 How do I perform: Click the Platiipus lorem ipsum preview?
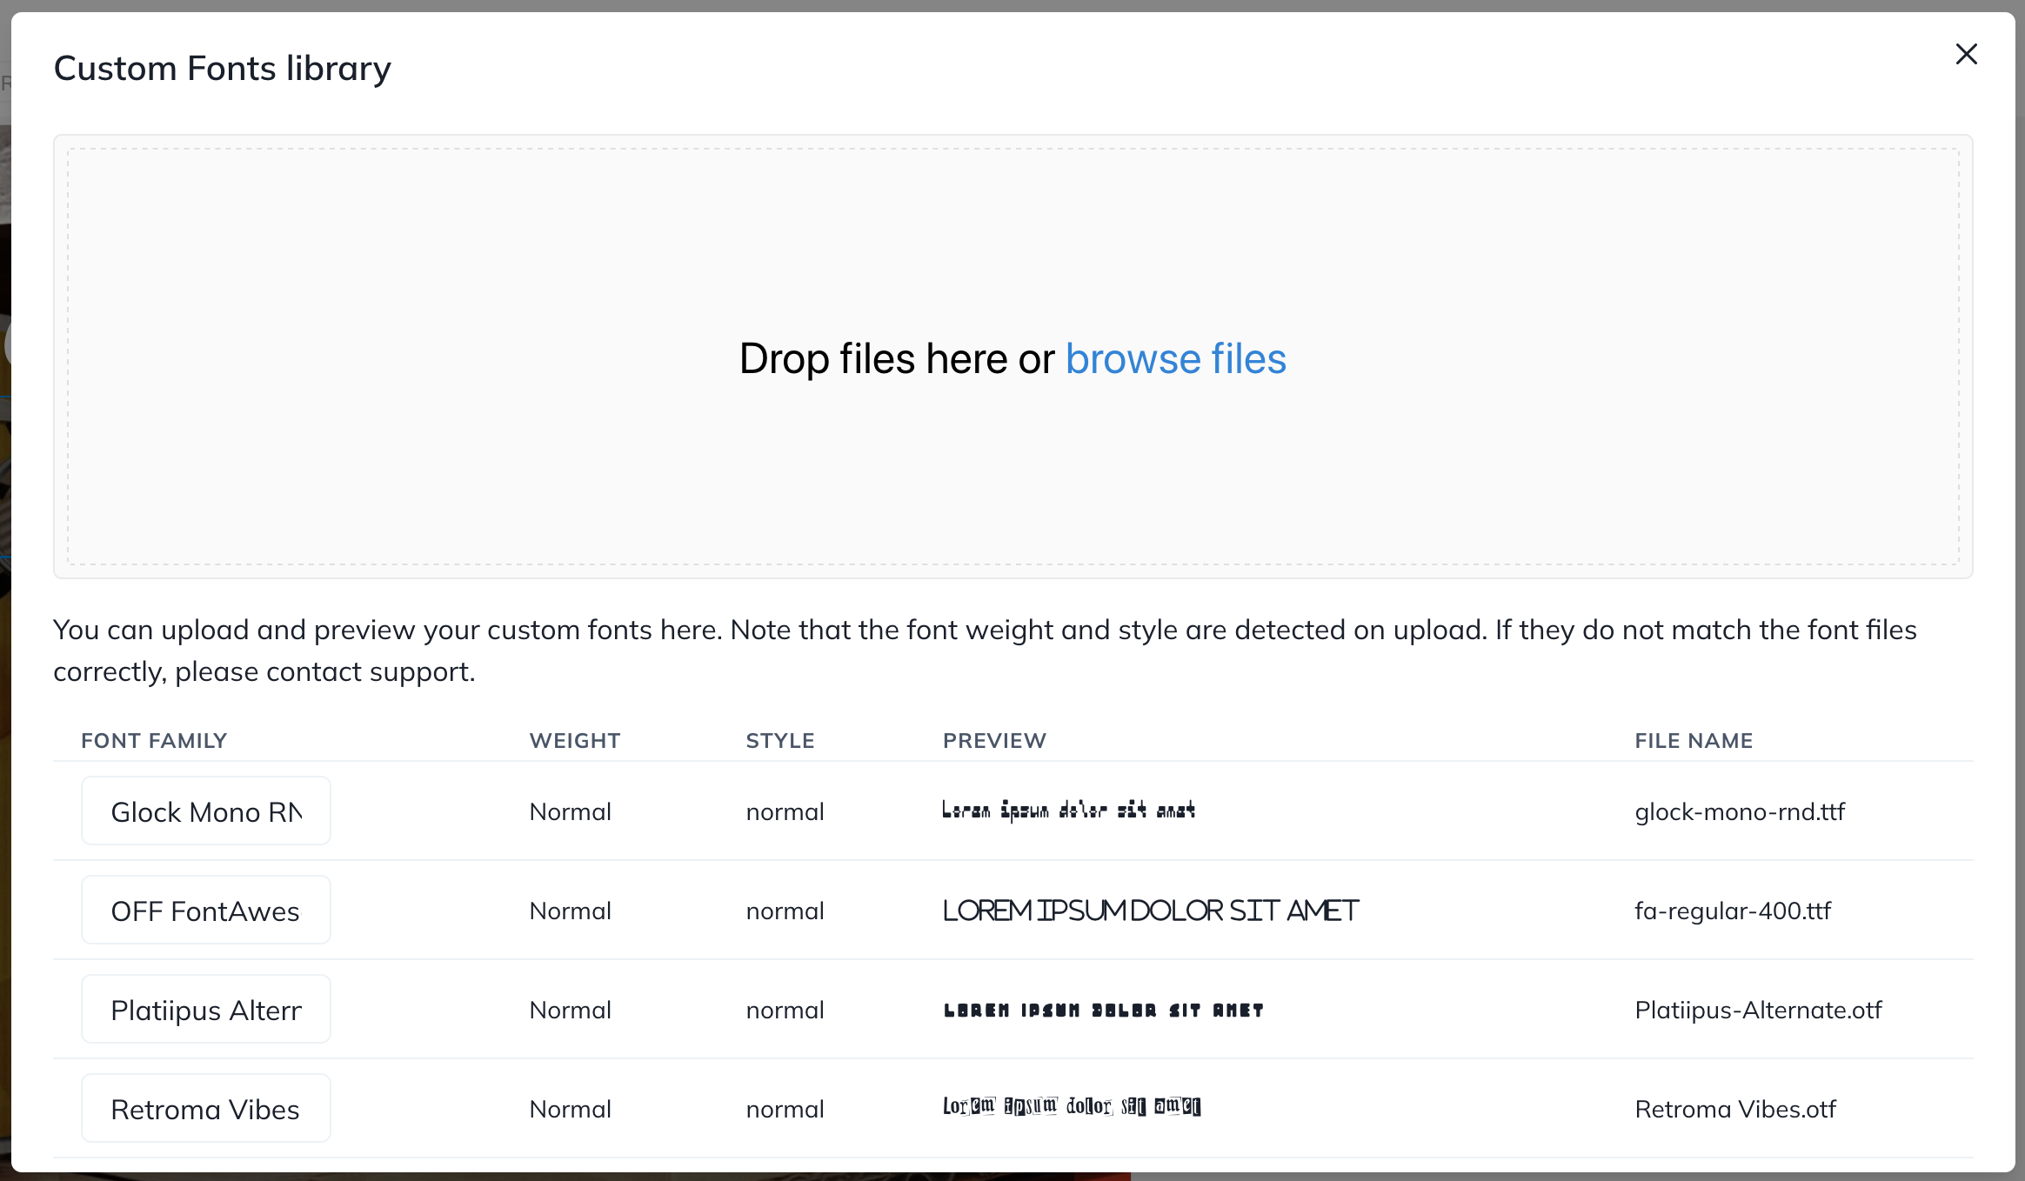[x=1103, y=1010]
